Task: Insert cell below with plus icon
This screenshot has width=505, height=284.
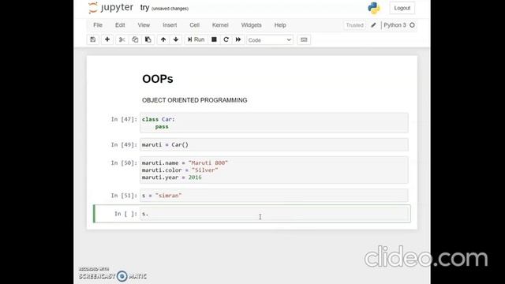Action: (x=107, y=39)
